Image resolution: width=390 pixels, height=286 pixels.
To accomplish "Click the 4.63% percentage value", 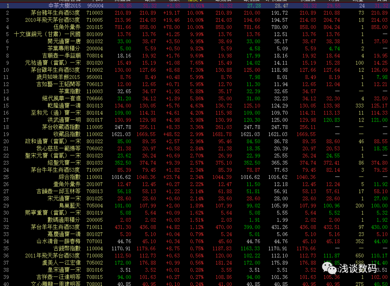I will 196,106.
